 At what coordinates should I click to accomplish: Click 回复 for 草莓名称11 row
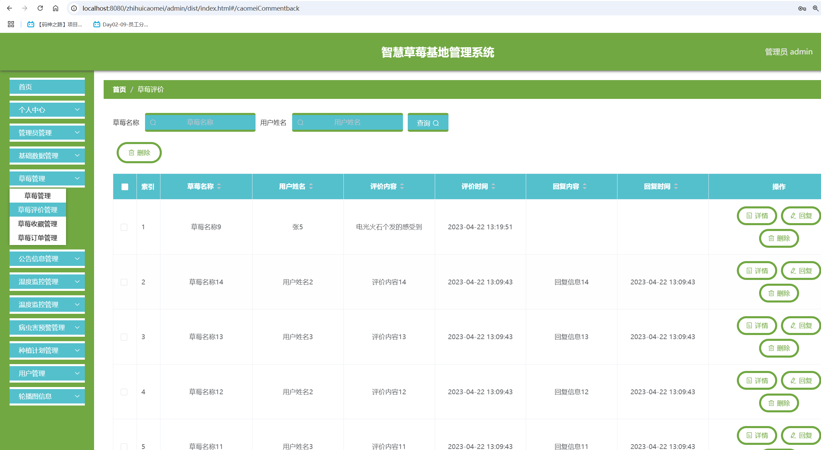pos(801,435)
